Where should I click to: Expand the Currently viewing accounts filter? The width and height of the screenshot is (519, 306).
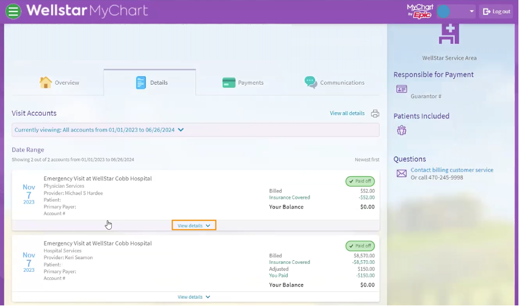(195, 130)
